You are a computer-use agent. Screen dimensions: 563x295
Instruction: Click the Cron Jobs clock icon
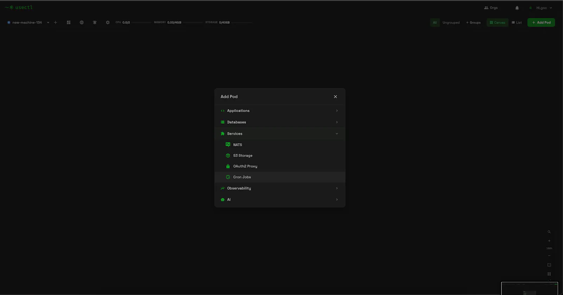point(228,177)
